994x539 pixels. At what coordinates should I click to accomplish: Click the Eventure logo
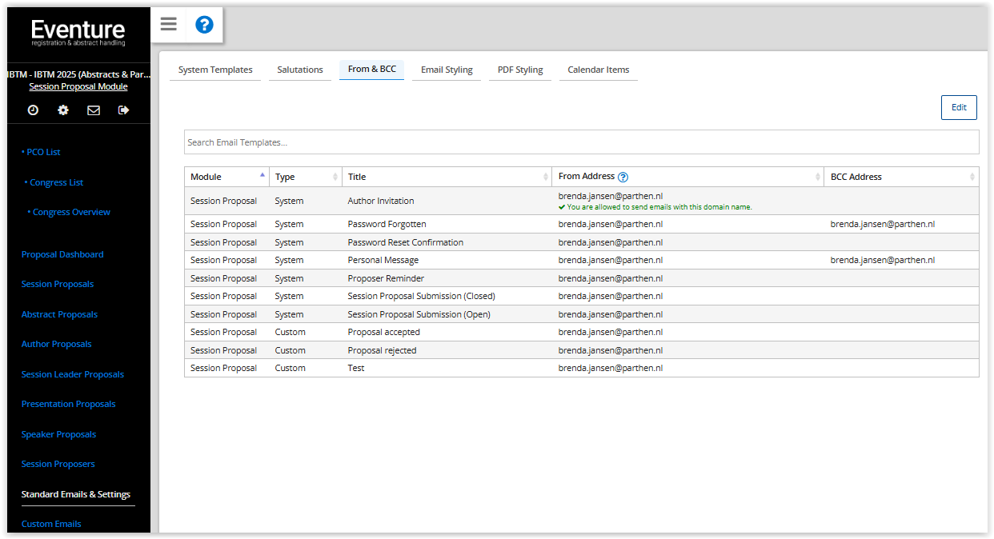[78, 33]
